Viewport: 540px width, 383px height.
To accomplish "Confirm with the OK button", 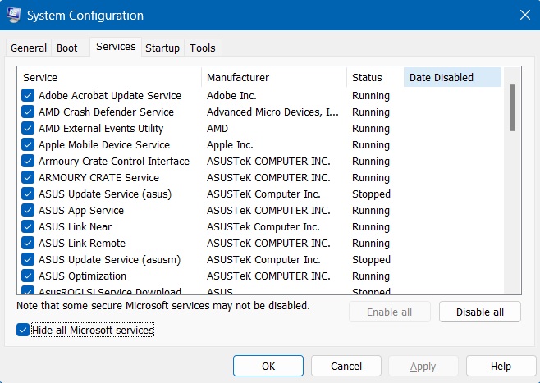I will tap(268, 366).
